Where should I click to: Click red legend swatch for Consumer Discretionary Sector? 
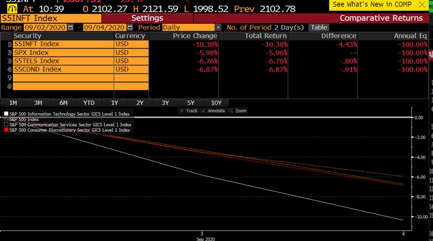click(6, 130)
